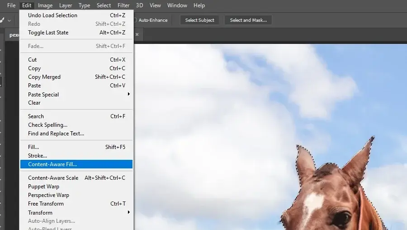The image size is (407, 230).
Task: Open the Image menu
Action: [x=45, y=5]
